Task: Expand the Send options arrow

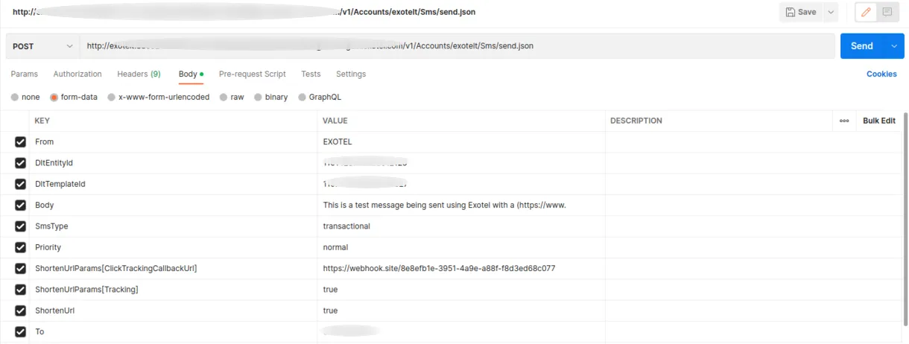Action: click(894, 46)
